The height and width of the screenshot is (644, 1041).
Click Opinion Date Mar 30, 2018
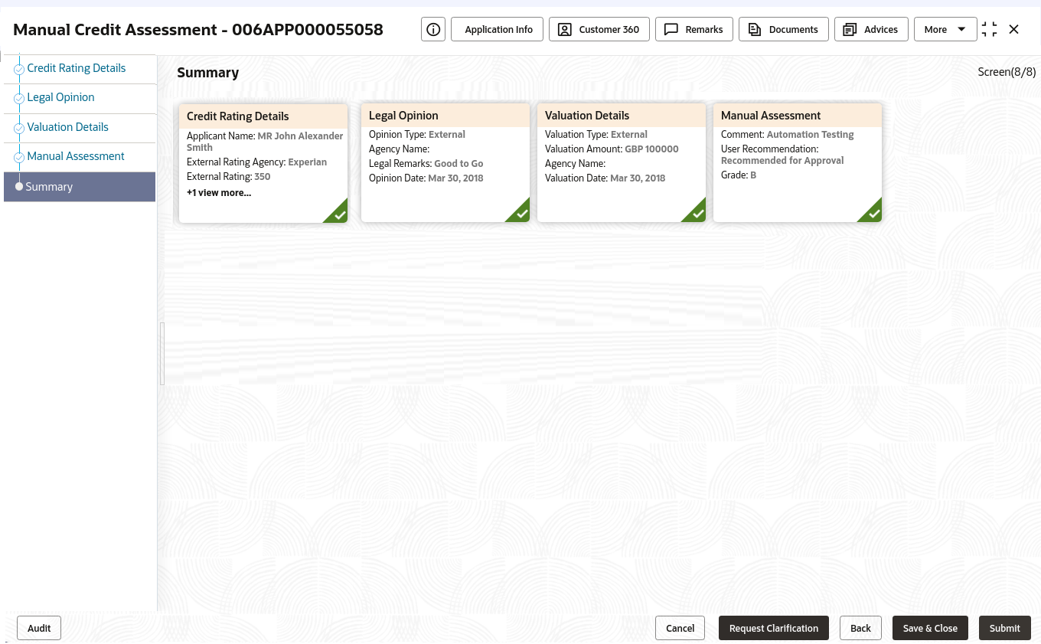point(455,178)
